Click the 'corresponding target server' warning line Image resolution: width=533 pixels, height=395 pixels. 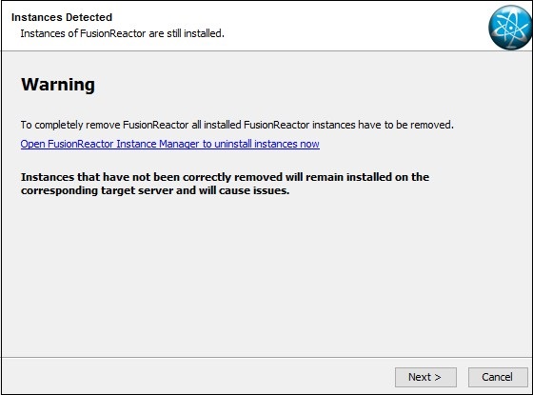point(155,190)
